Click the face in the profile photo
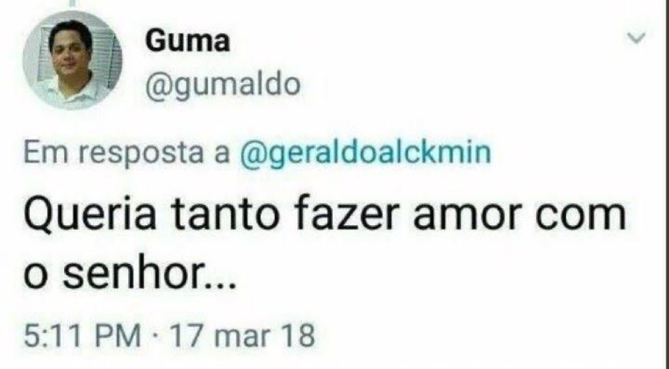Viewport: 669px width, 369px height. pos(70,54)
